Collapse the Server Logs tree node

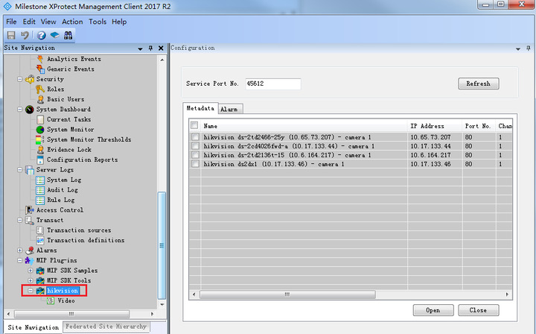point(20,170)
